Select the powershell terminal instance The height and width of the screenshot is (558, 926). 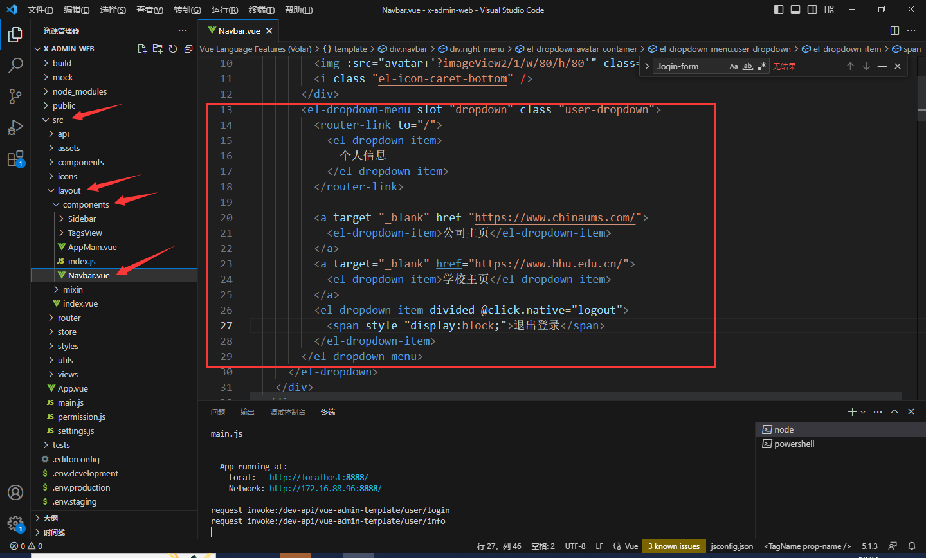794,444
